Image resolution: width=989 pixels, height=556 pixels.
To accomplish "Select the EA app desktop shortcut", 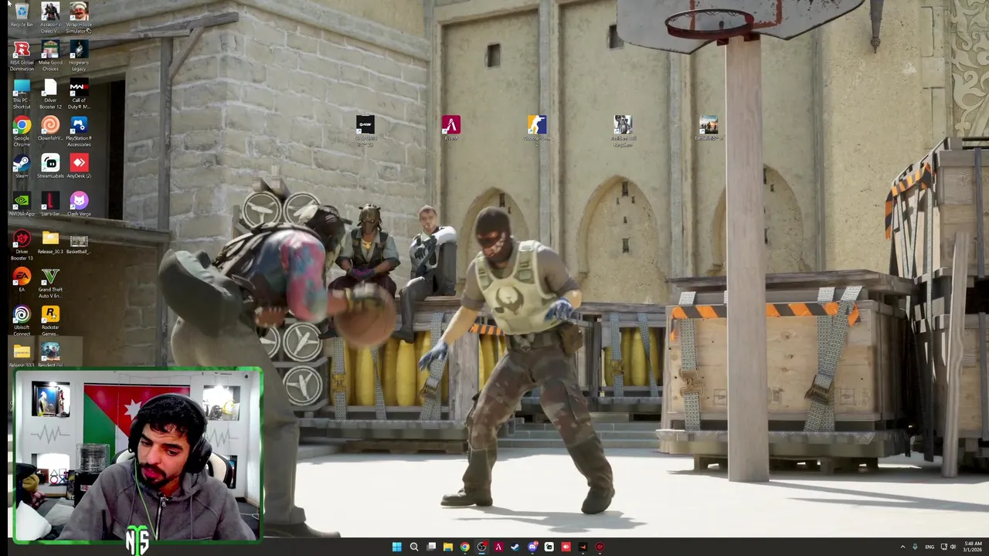I will [x=22, y=280].
